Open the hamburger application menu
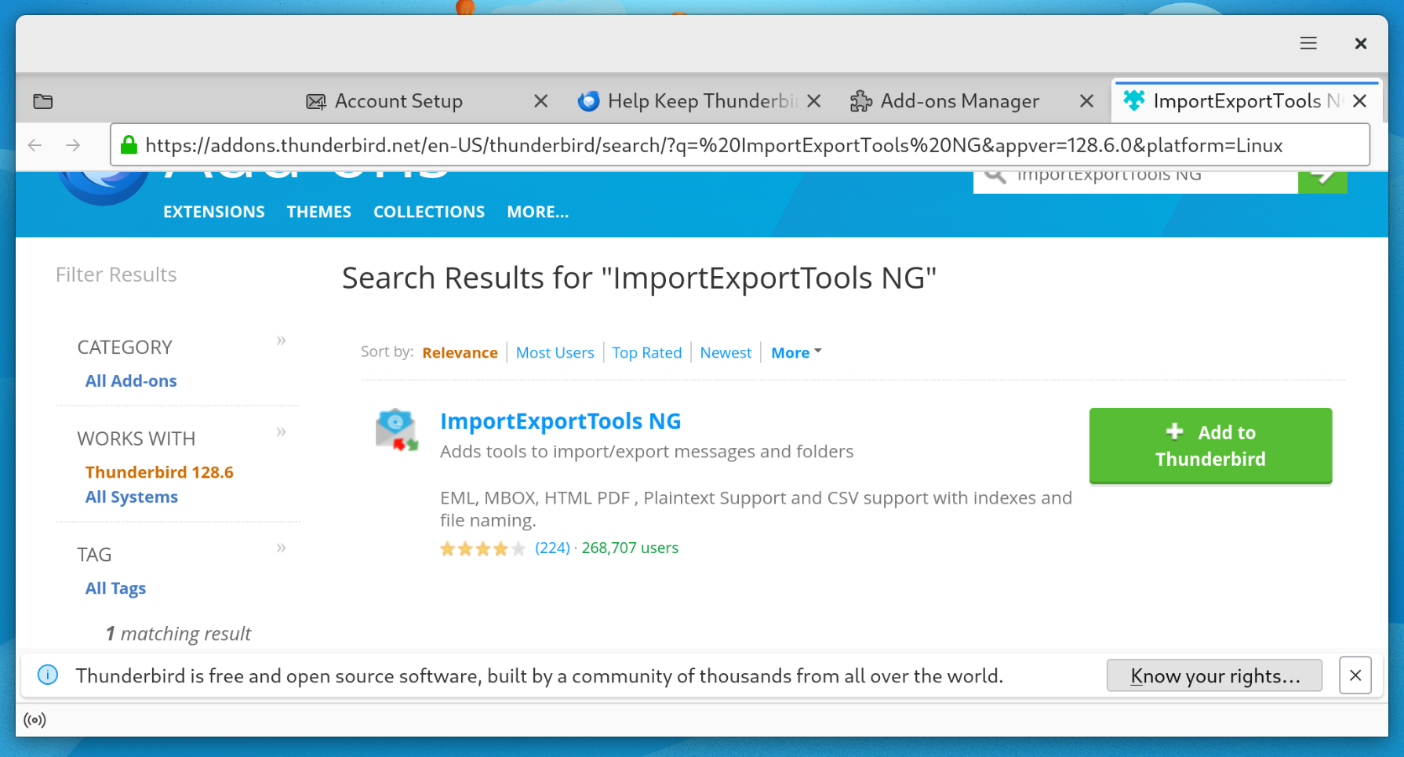Image resolution: width=1404 pixels, height=757 pixels. tap(1308, 43)
